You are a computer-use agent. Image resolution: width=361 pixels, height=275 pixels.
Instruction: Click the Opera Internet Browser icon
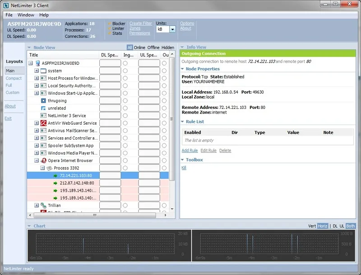(x=43, y=161)
